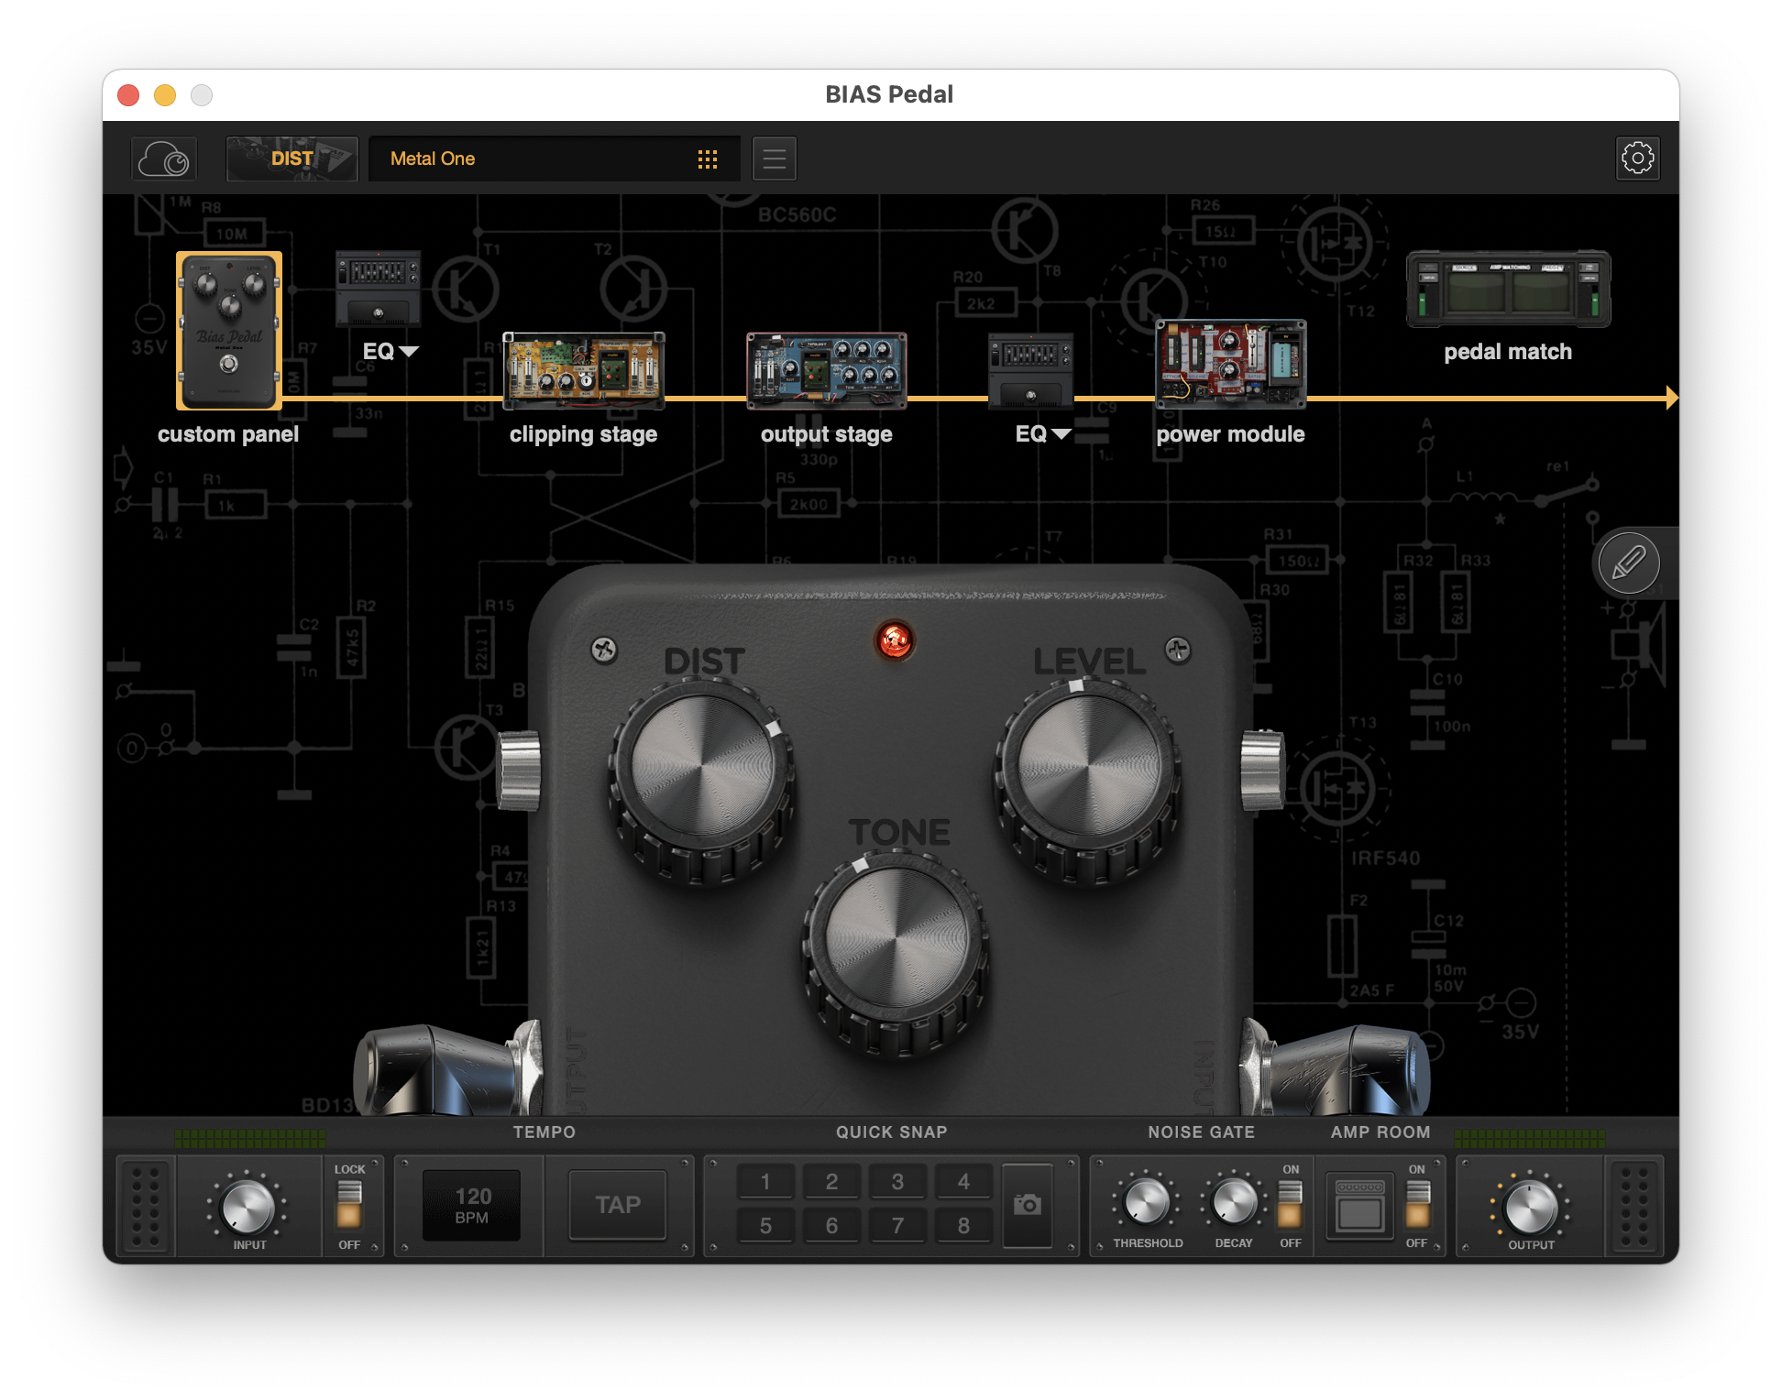
Task: Toggle the red pedal LED indicator
Action: (x=895, y=640)
